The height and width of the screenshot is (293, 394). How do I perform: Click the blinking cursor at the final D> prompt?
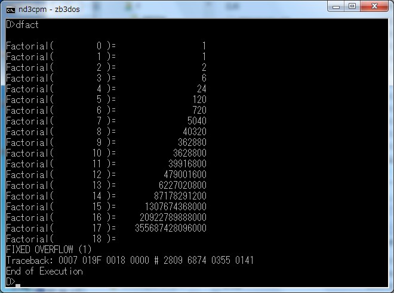coord(19,283)
